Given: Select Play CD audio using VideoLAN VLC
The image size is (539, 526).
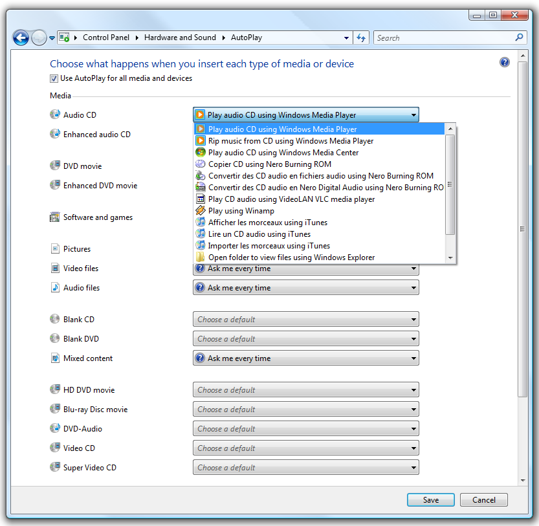Looking at the screenshot, I should 320,199.
